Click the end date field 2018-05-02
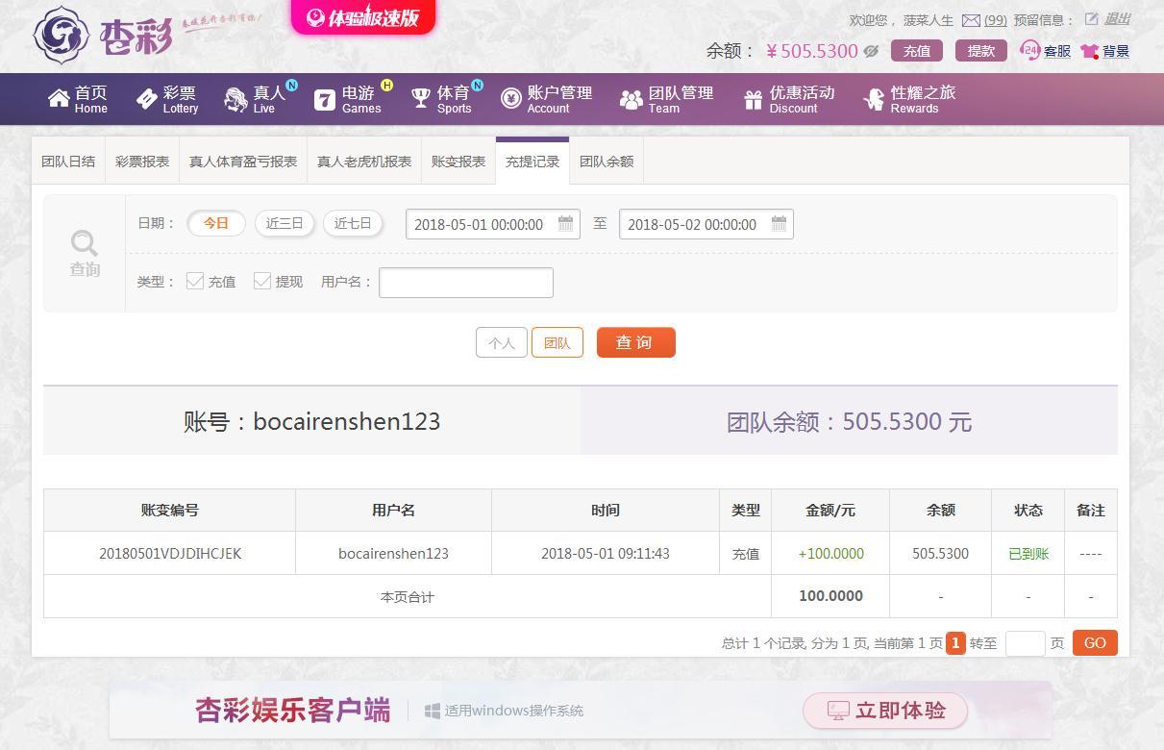 tap(706, 224)
